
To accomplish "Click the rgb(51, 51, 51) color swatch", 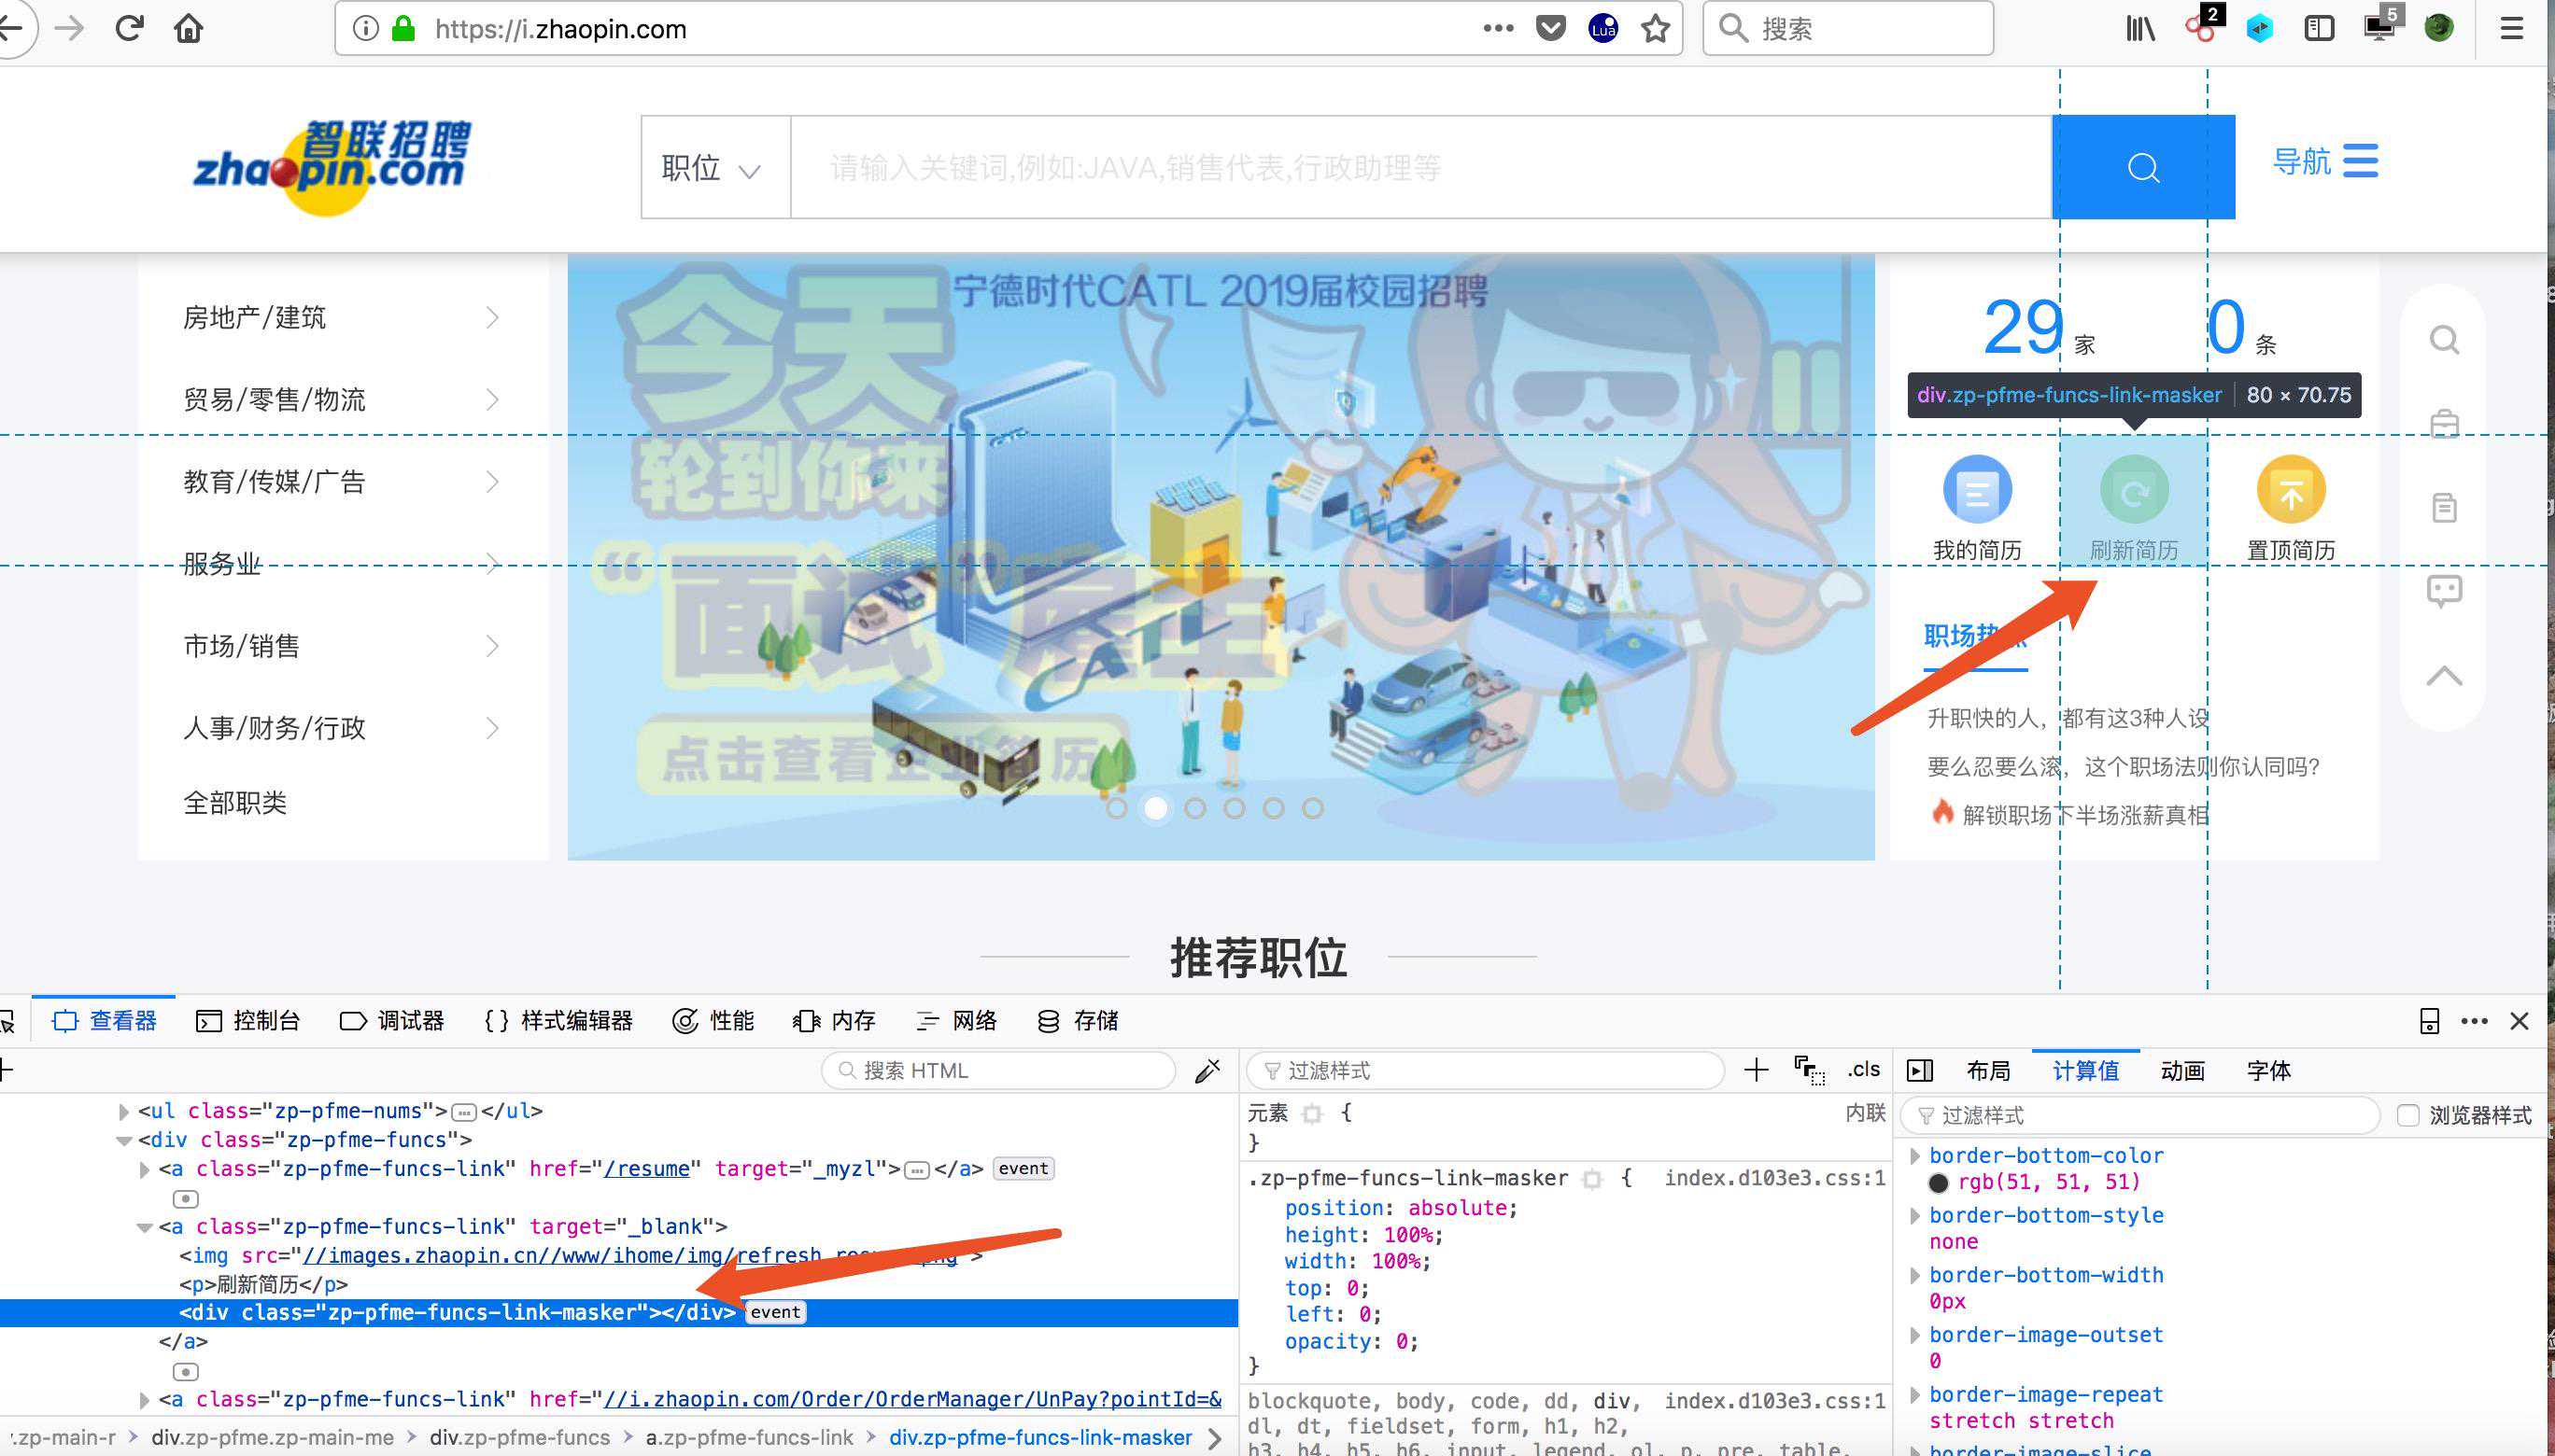I will pyautogui.click(x=1938, y=1183).
